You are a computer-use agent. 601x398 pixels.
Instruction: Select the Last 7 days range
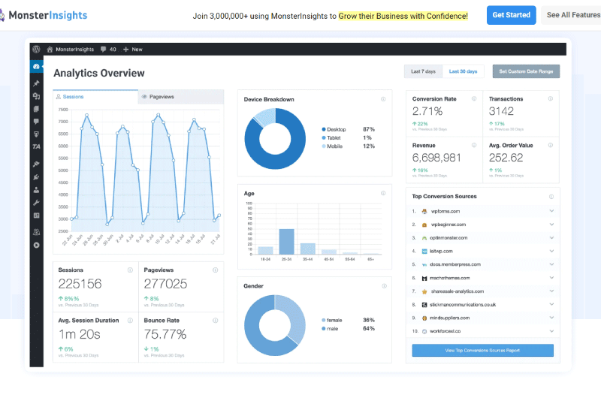423,71
